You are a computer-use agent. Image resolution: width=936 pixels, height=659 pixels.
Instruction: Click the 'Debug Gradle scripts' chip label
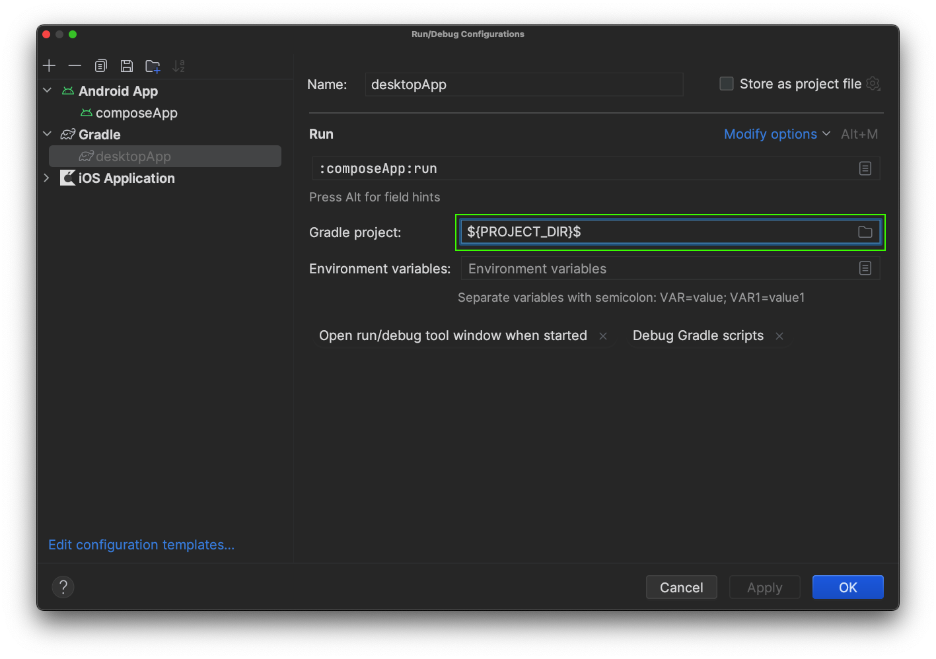click(x=698, y=335)
